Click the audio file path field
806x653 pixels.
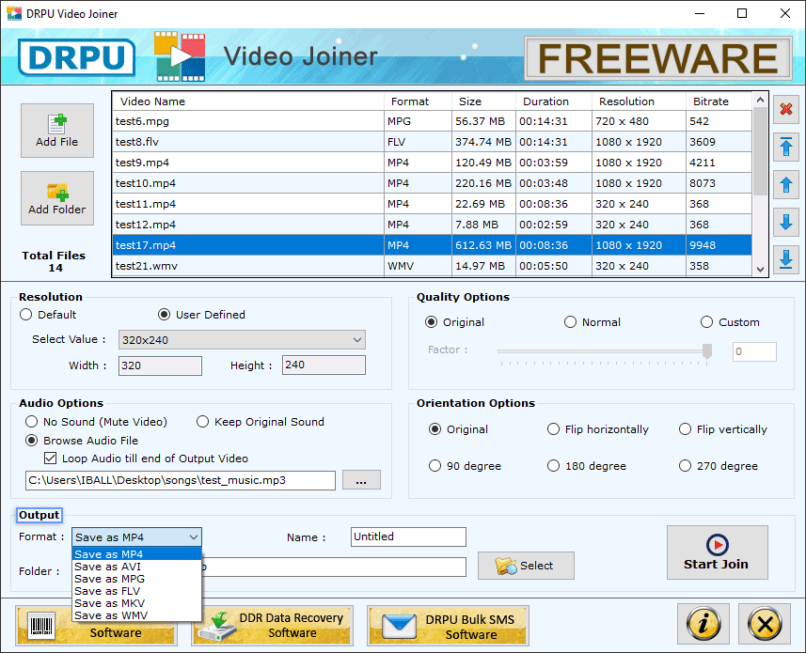click(181, 480)
